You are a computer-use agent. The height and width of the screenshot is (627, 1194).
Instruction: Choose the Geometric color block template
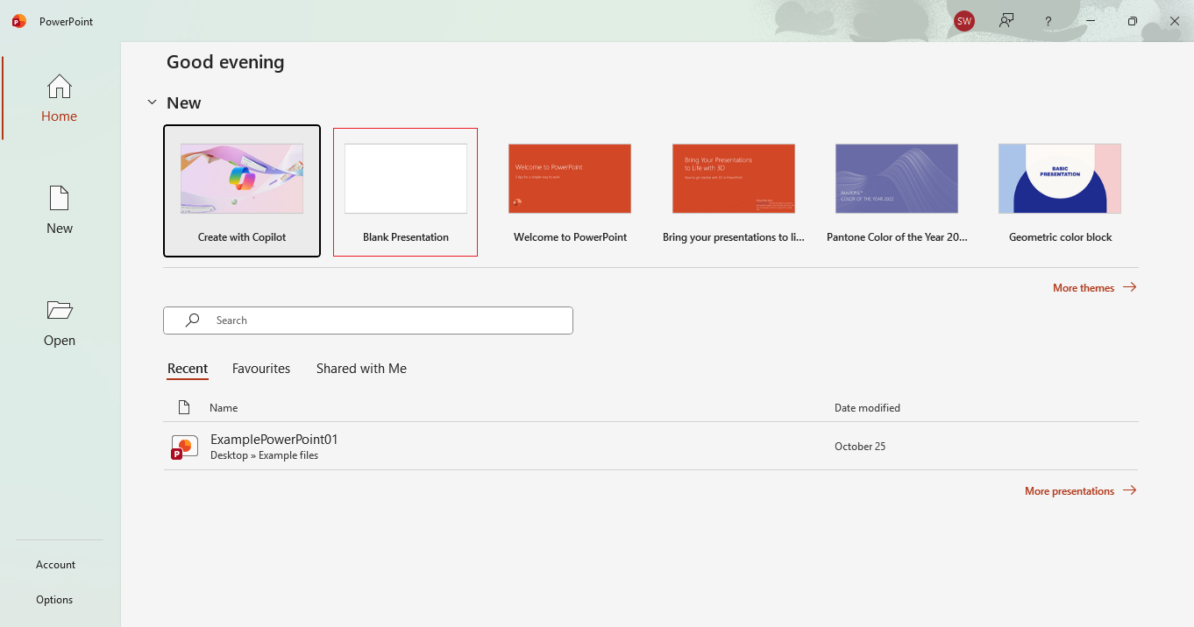[x=1060, y=180]
